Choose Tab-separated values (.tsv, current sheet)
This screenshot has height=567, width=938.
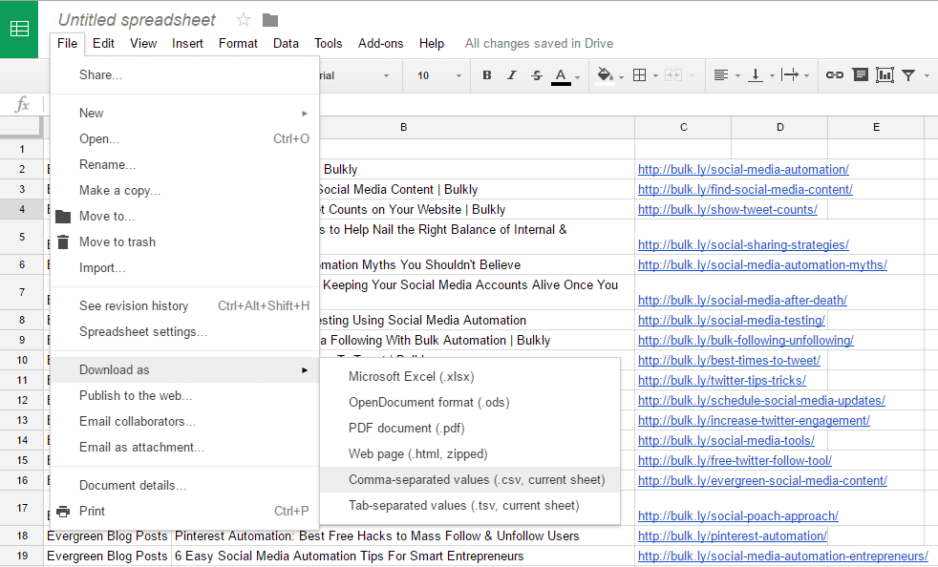(470, 505)
